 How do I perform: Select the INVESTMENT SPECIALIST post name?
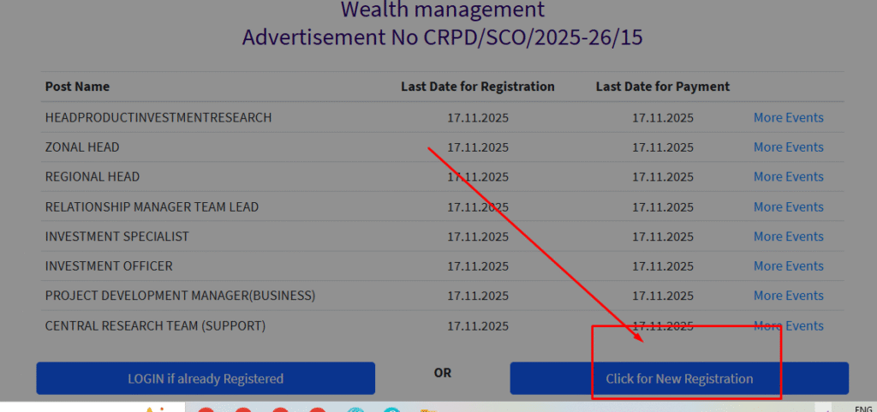116,236
